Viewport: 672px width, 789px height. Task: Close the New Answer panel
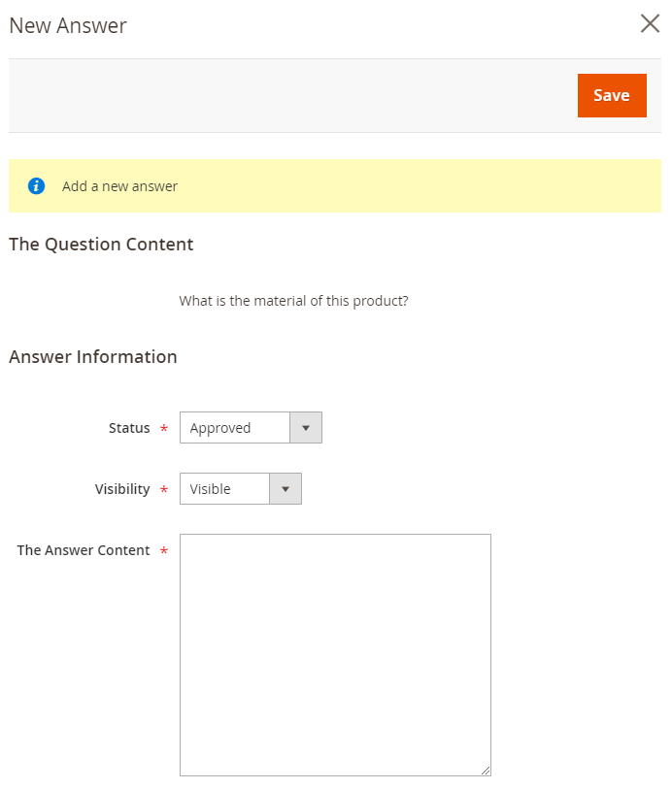[x=650, y=23]
